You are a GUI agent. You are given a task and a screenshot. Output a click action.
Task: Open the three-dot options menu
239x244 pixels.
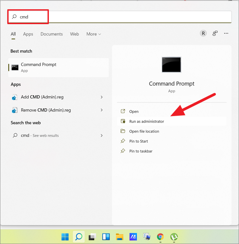click(x=226, y=33)
